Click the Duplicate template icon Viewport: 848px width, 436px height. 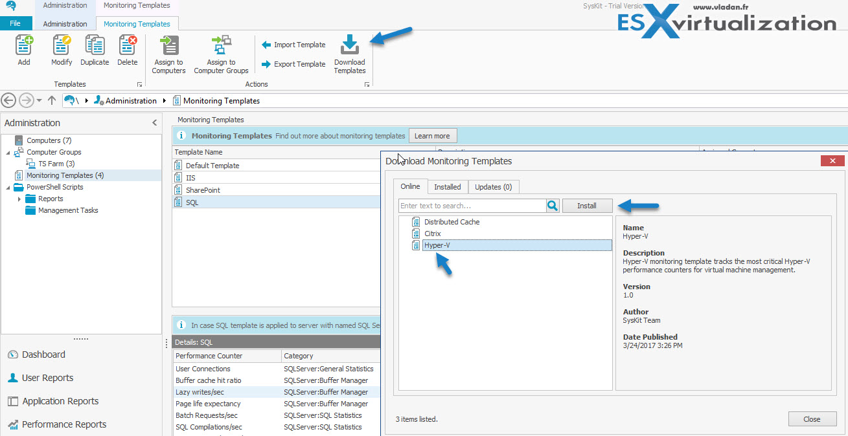tap(95, 45)
